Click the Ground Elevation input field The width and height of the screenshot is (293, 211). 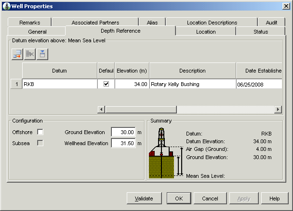click(123, 132)
